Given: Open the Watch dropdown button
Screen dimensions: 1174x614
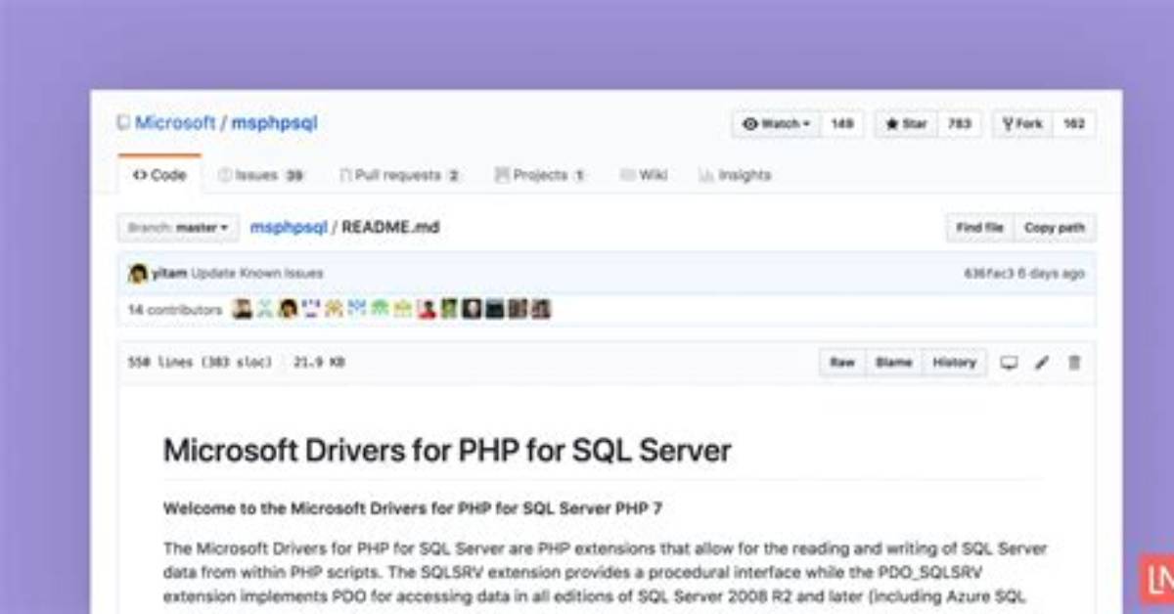Looking at the screenshot, I should click(x=776, y=124).
